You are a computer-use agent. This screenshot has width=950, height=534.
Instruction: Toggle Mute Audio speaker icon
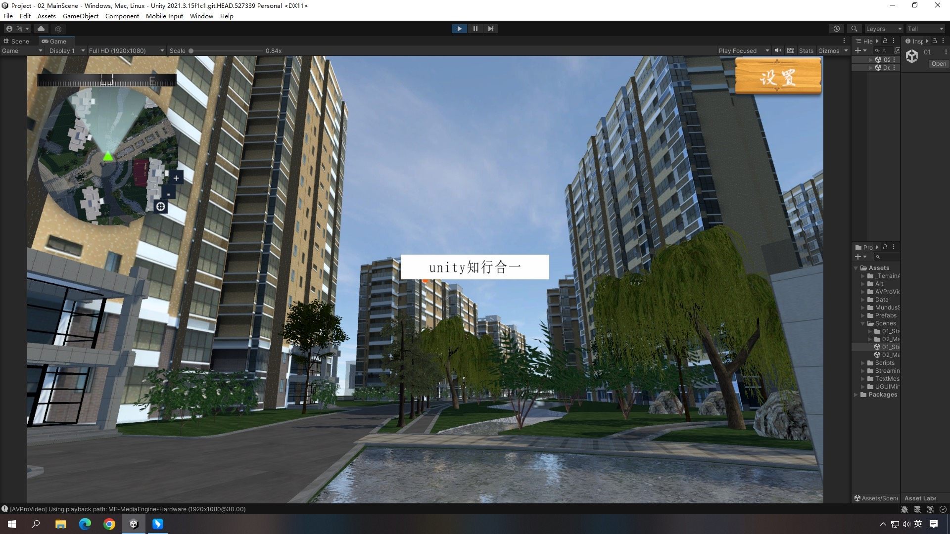[778, 50]
